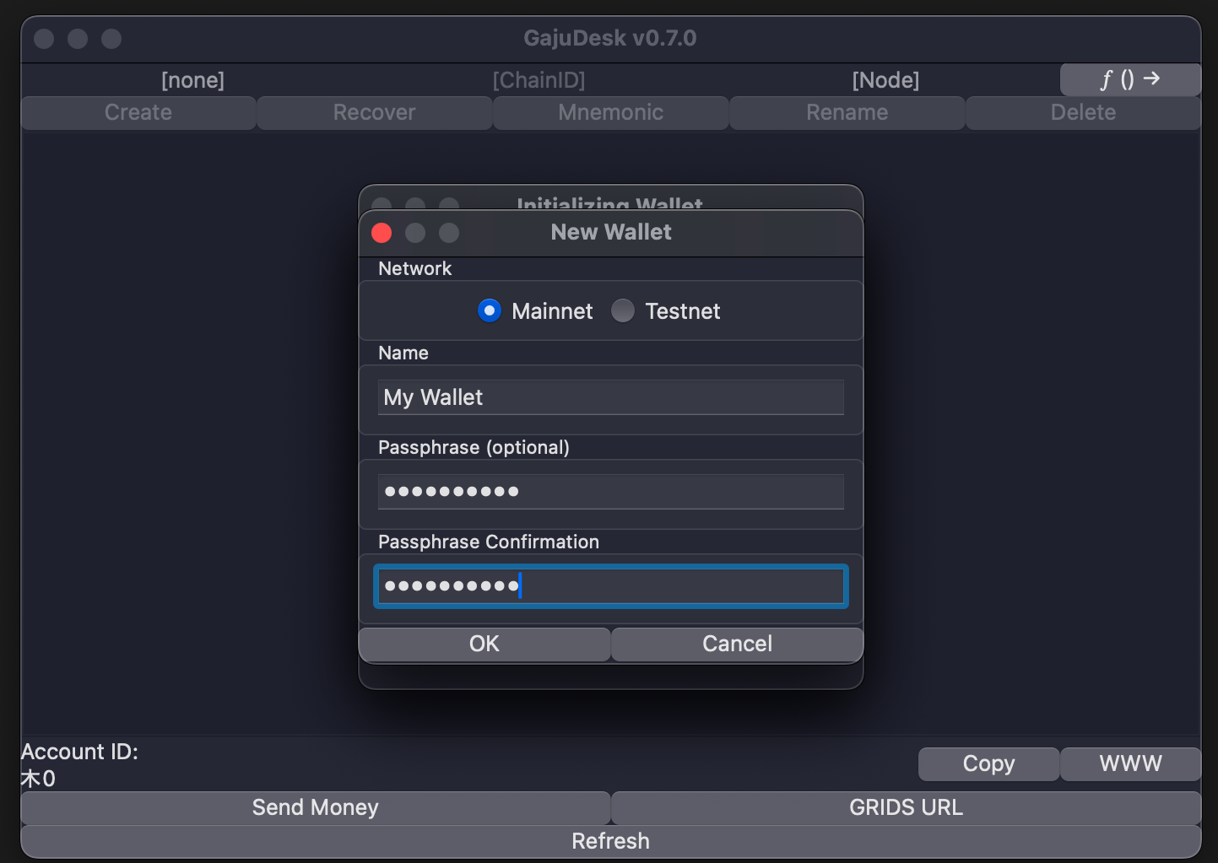
Task: Click the wallet Name input field
Action: coord(610,397)
